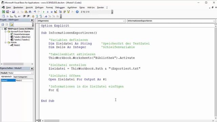Open Help via the blue question mark icon
Screen dimensions: 217x122
click(x=77, y=12)
